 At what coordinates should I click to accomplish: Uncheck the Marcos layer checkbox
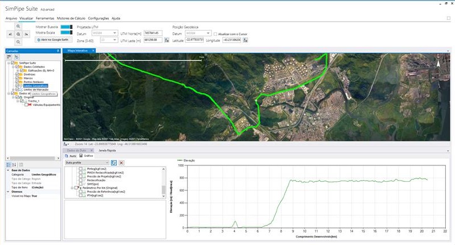coord(17,78)
